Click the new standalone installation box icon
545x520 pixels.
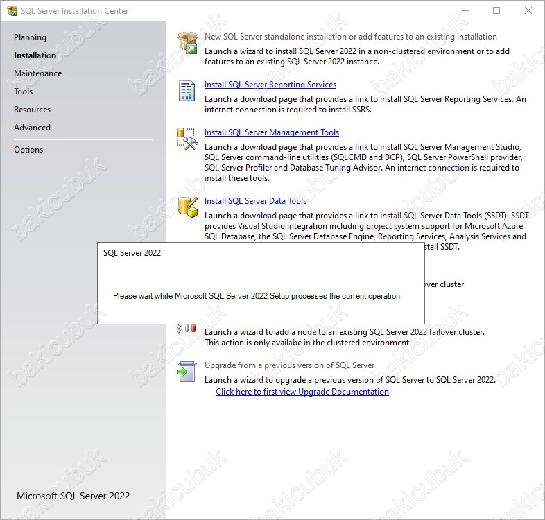point(187,43)
